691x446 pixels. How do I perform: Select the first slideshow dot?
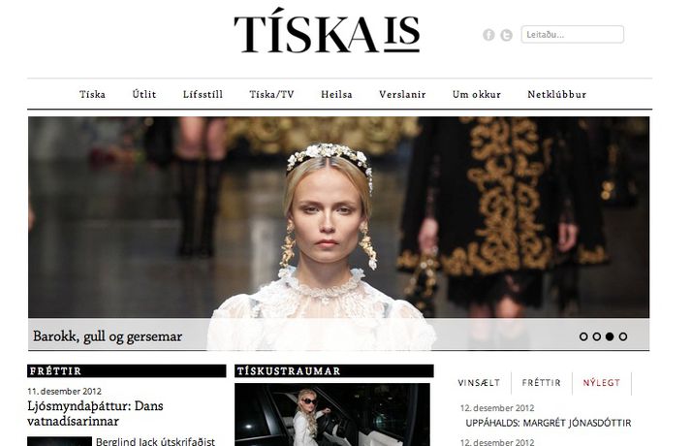(x=583, y=336)
